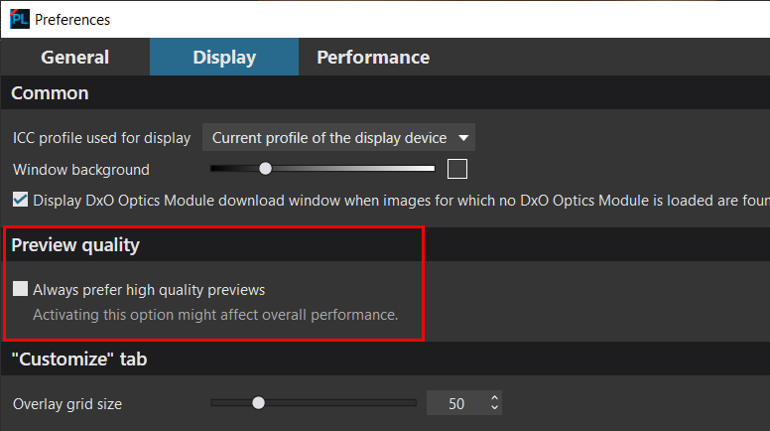This screenshot has height=431, width=770.
Task: Click the Window background slider handle
Action: (x=265, y=169)
